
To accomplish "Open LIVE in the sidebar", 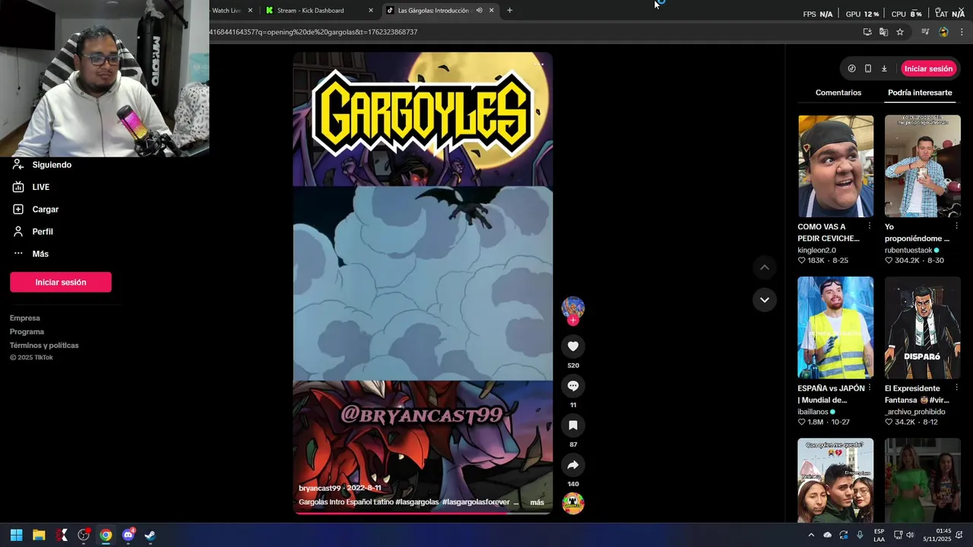I will [x=41, y=187].
